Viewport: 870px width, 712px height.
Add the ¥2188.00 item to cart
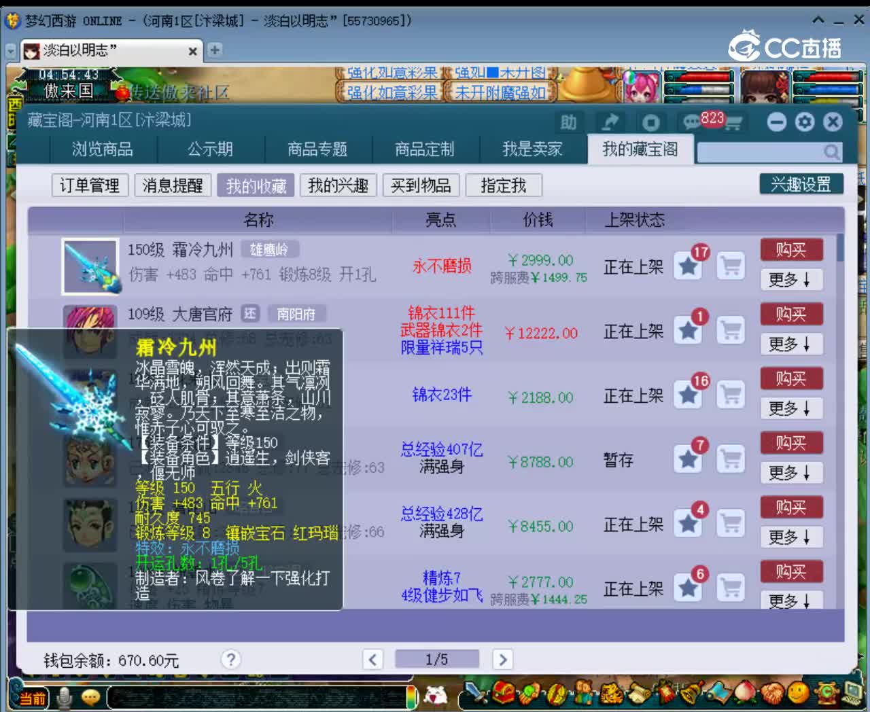click(x=731, y=394)
